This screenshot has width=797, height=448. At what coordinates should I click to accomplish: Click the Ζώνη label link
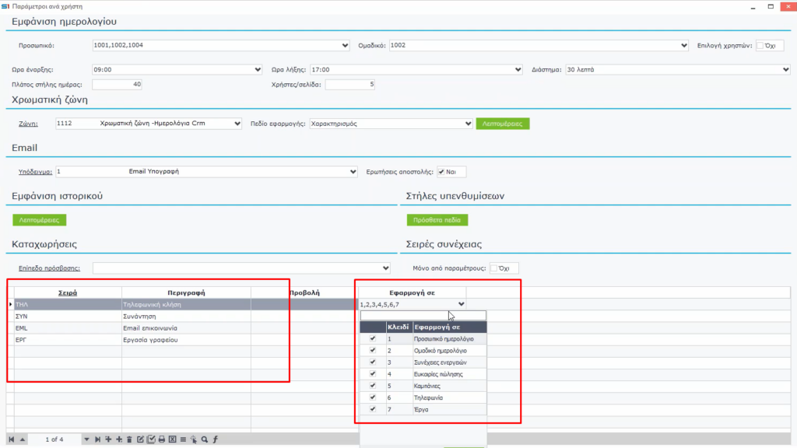tap(28, 124)
